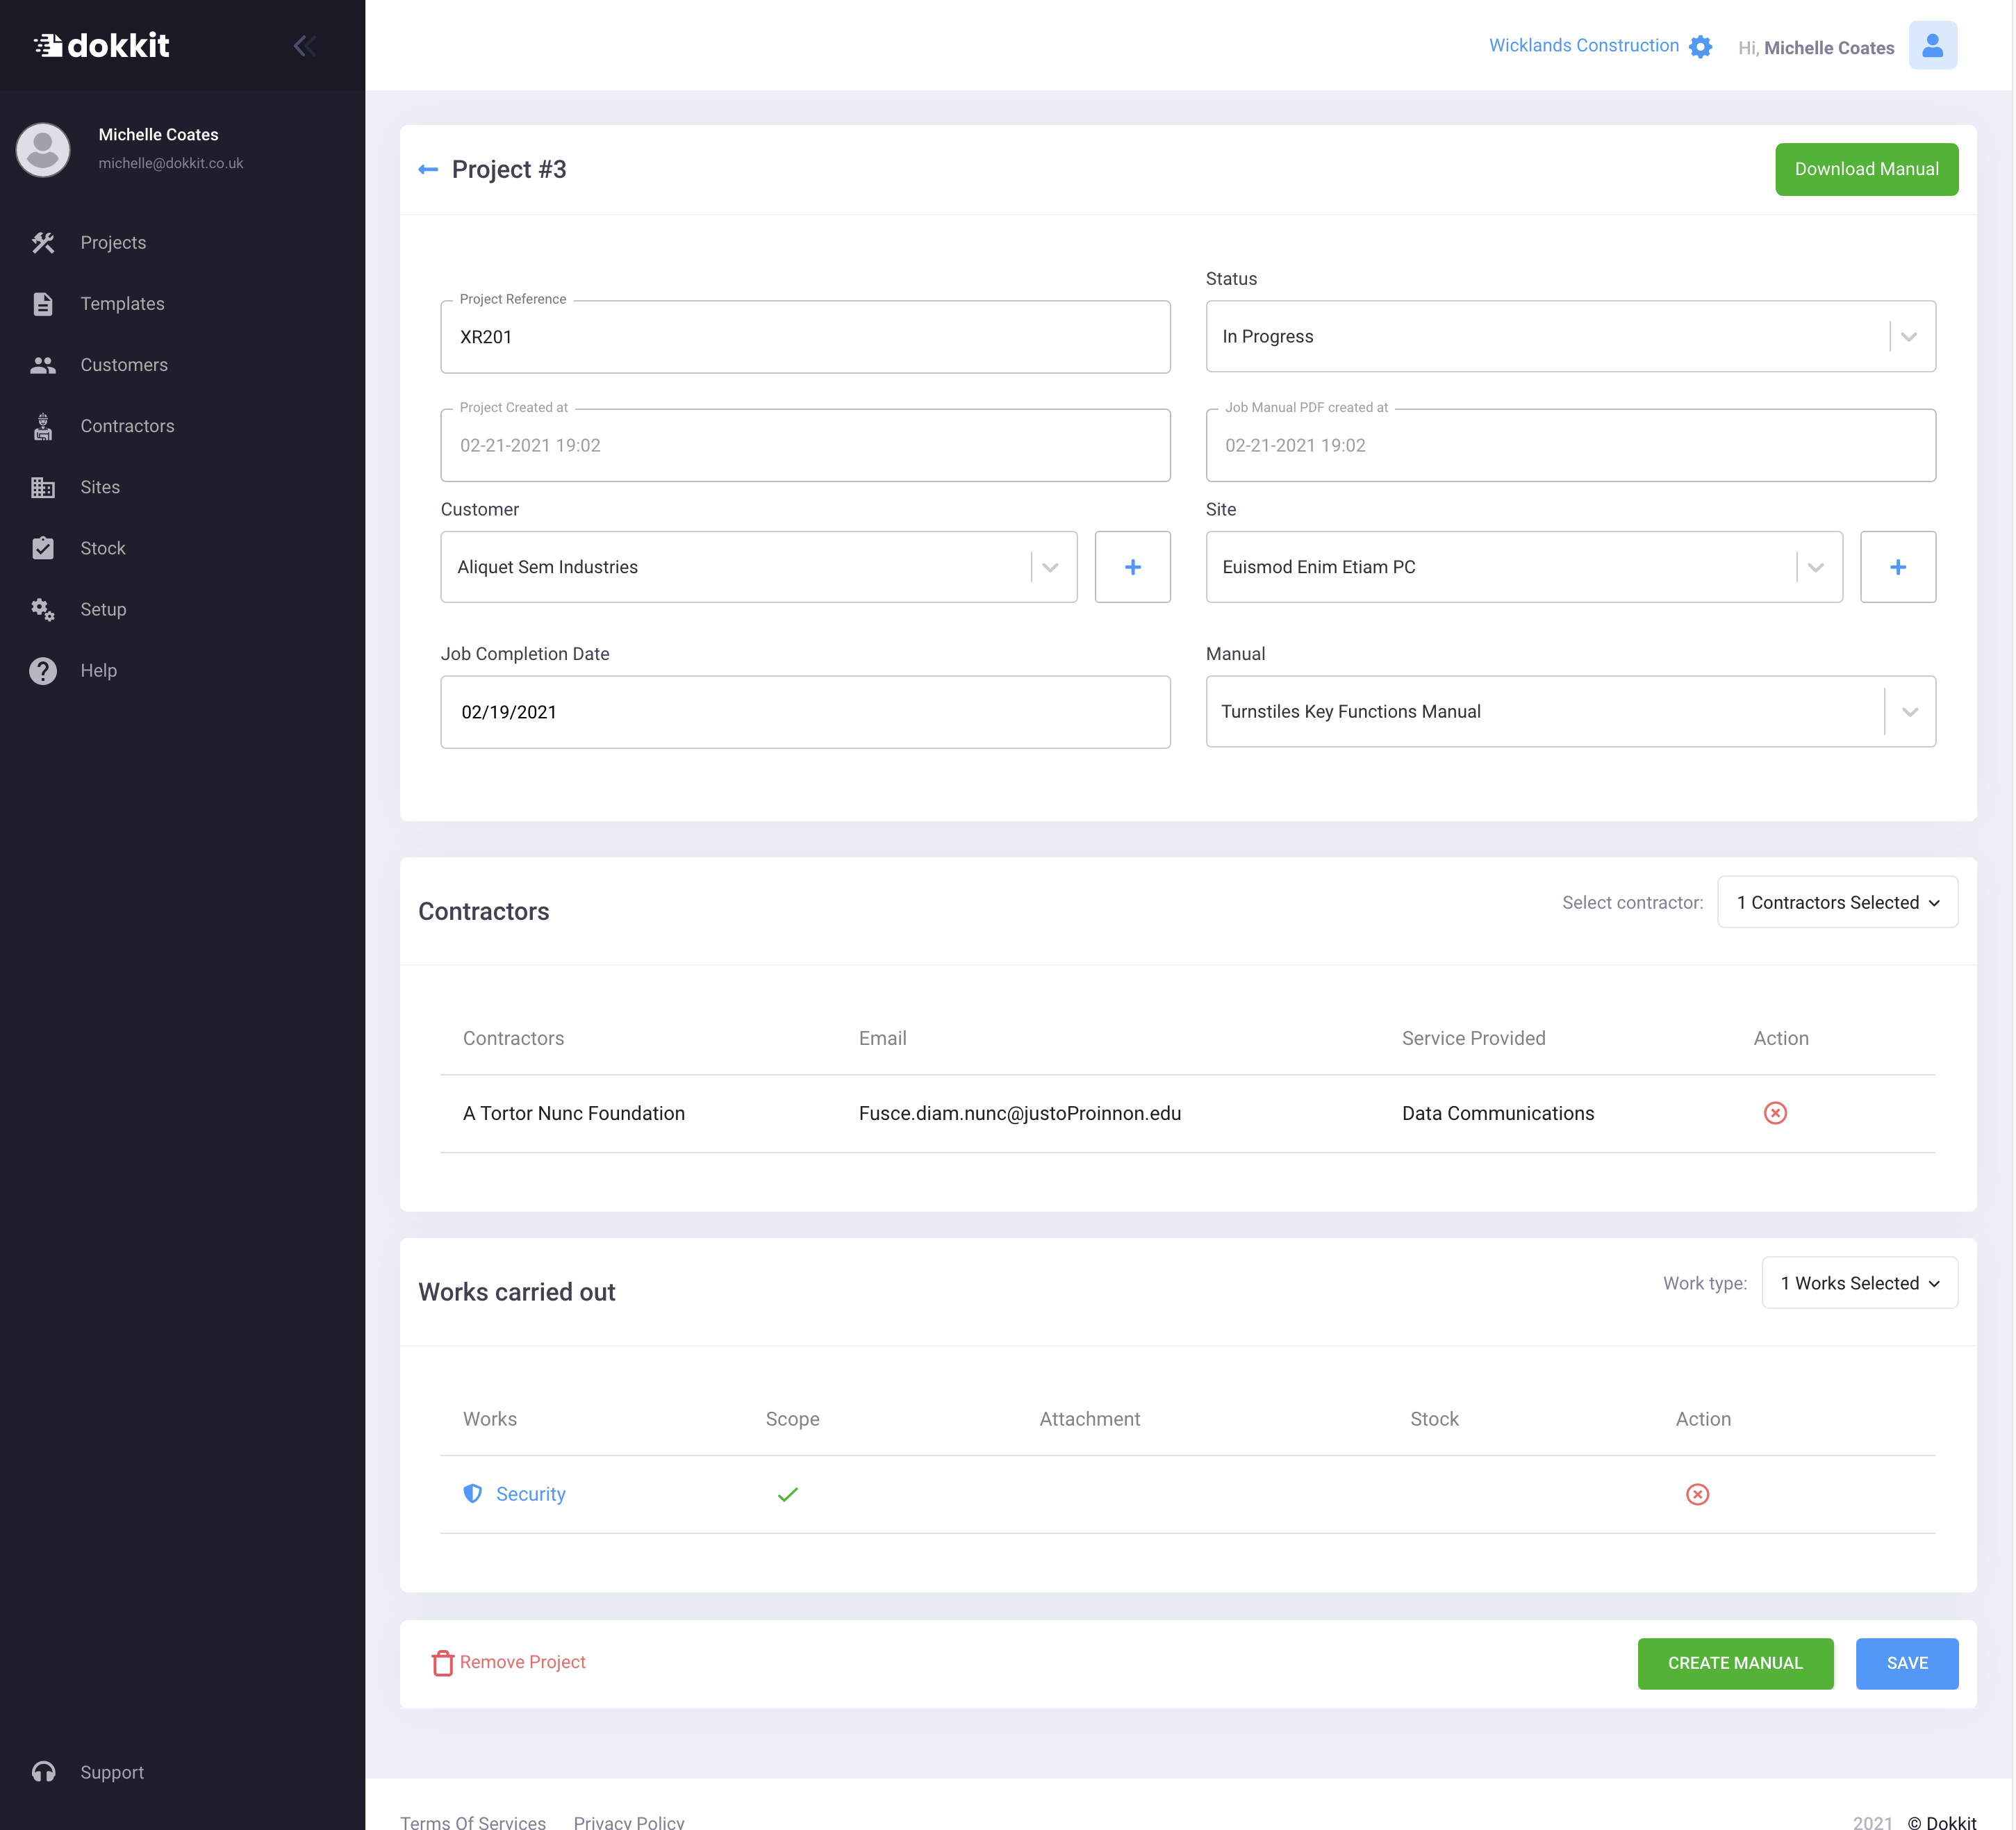Add new site with plus button
Image resolution: width=2016 pixels, height=1830 pixels.
[1897, 567]
